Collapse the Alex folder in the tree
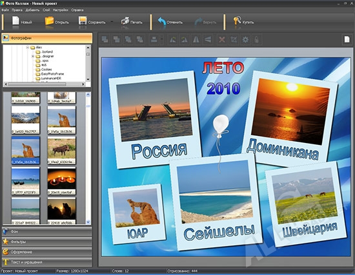 [x=28, y=48]
